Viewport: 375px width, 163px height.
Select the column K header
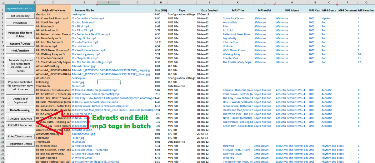tap(237, 2)
